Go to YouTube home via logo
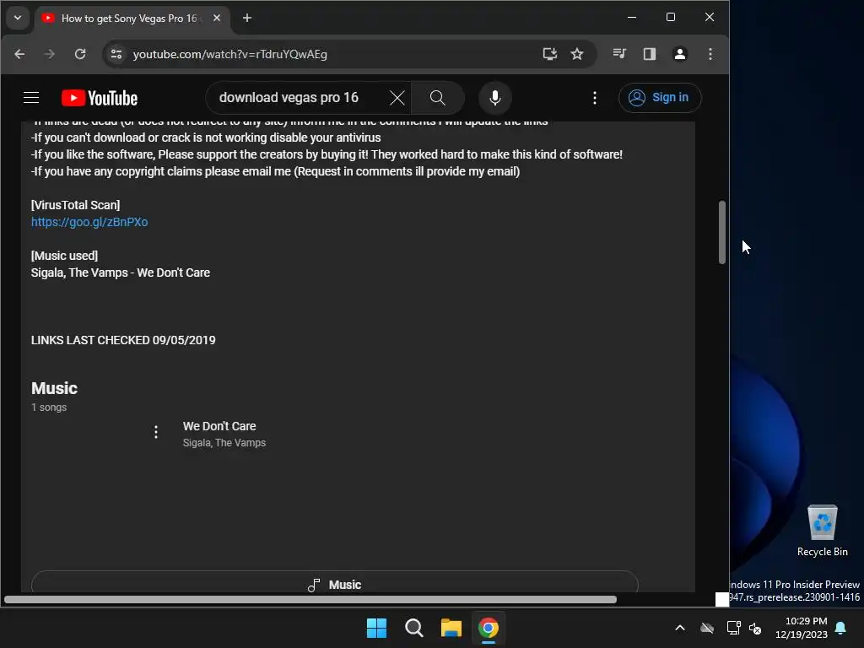 point(100,98)
